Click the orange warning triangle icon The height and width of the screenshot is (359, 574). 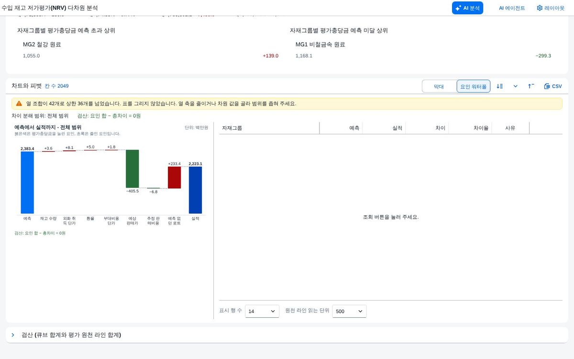[19, 103]
